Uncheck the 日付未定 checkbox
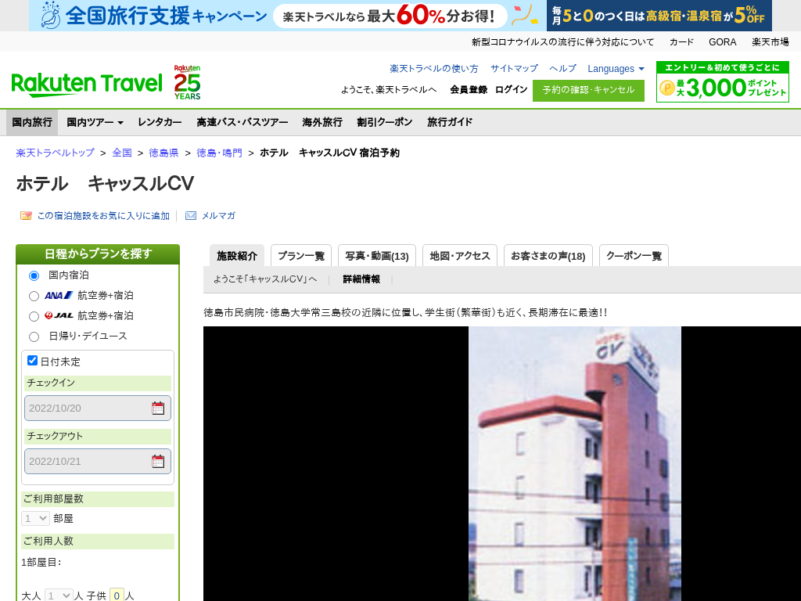 tap(32, 361)
